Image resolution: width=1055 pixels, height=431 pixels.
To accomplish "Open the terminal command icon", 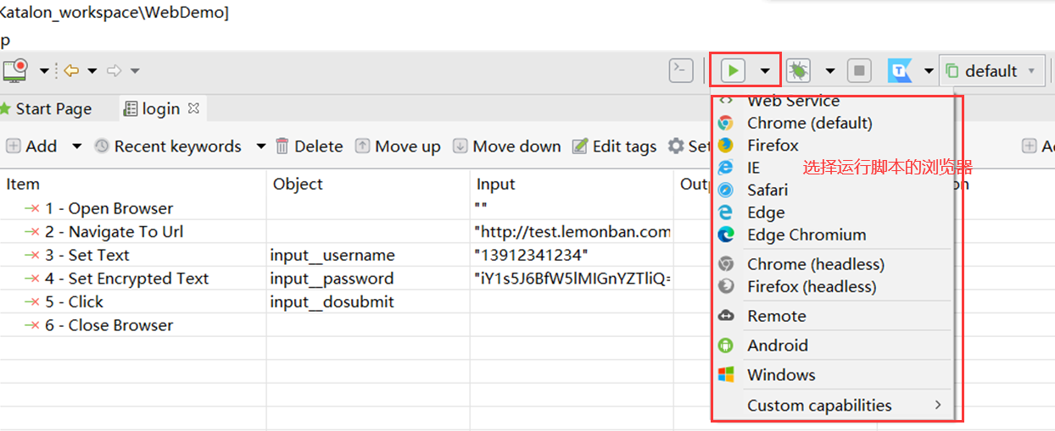I will 681,70.
